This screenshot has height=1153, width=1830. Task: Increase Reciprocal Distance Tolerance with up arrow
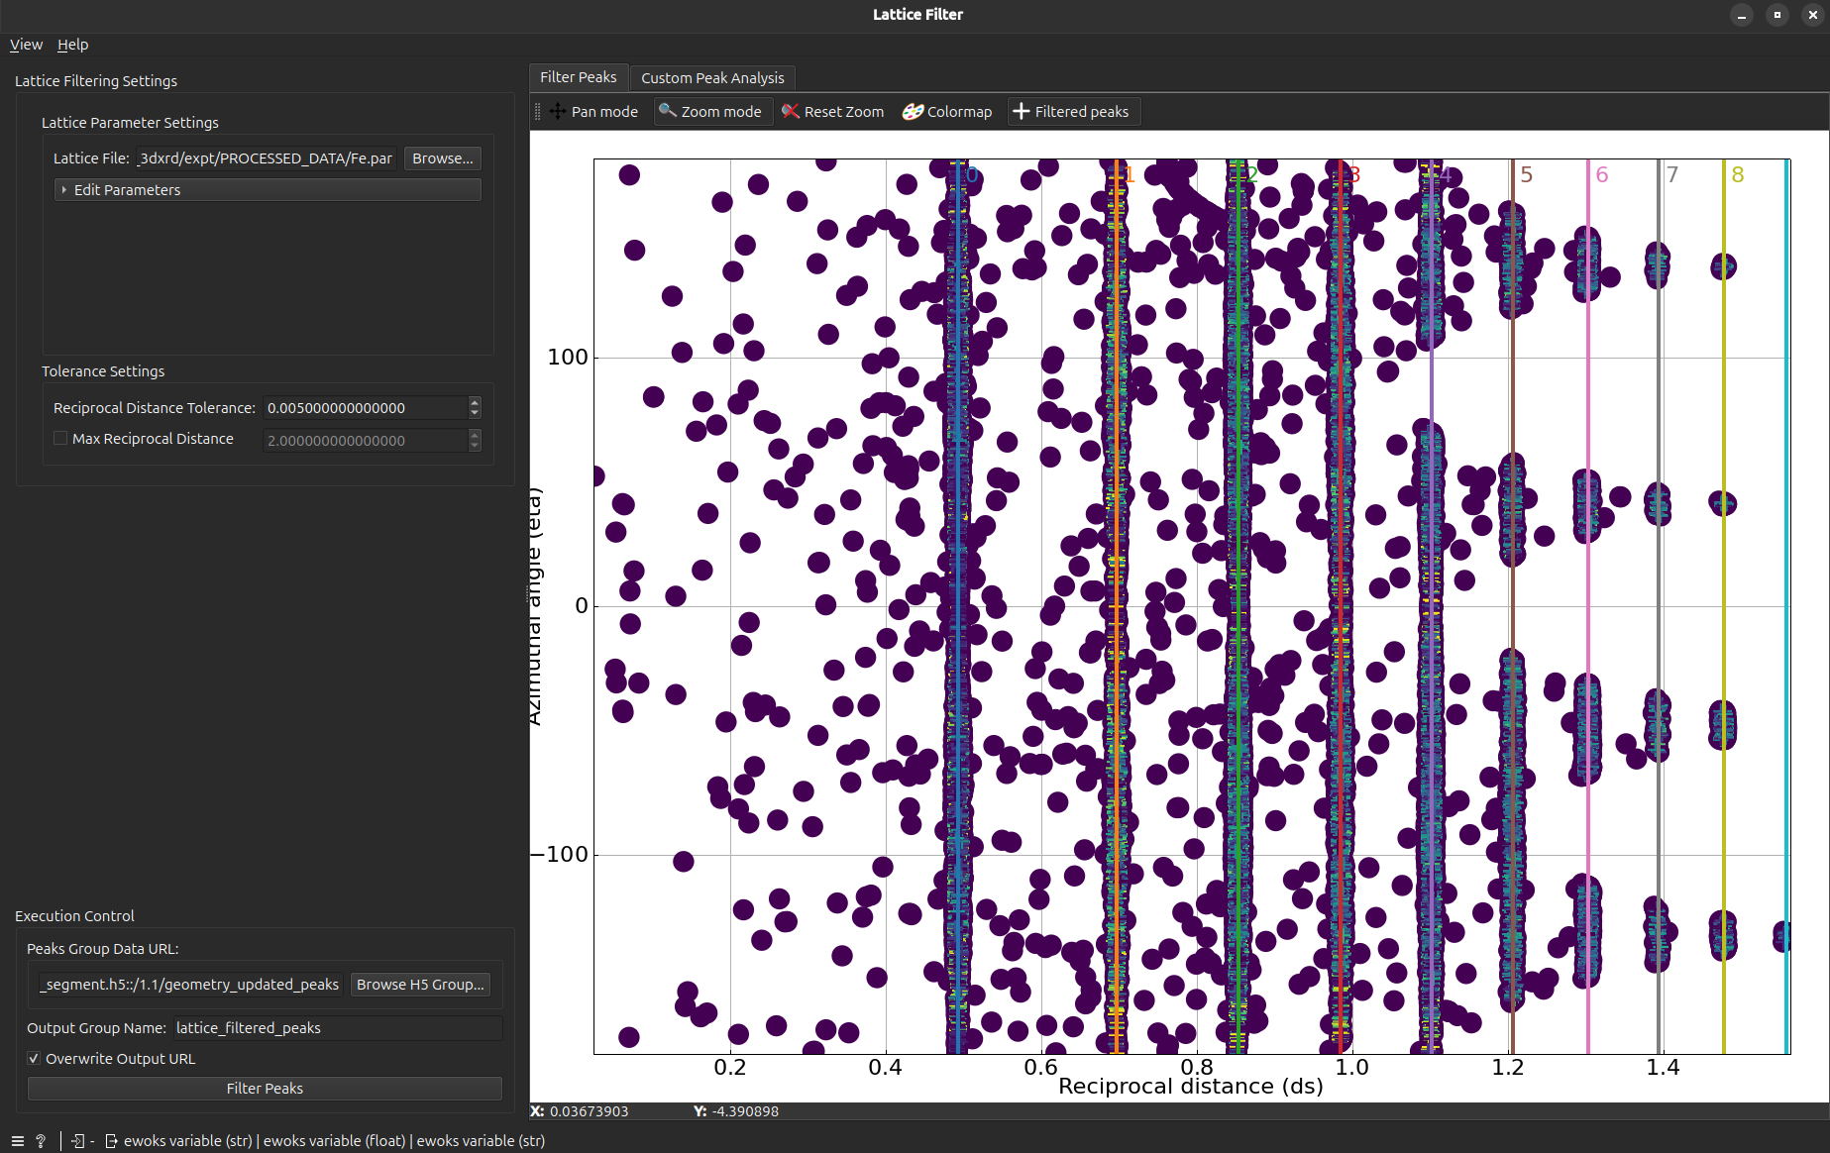[475, 402]
